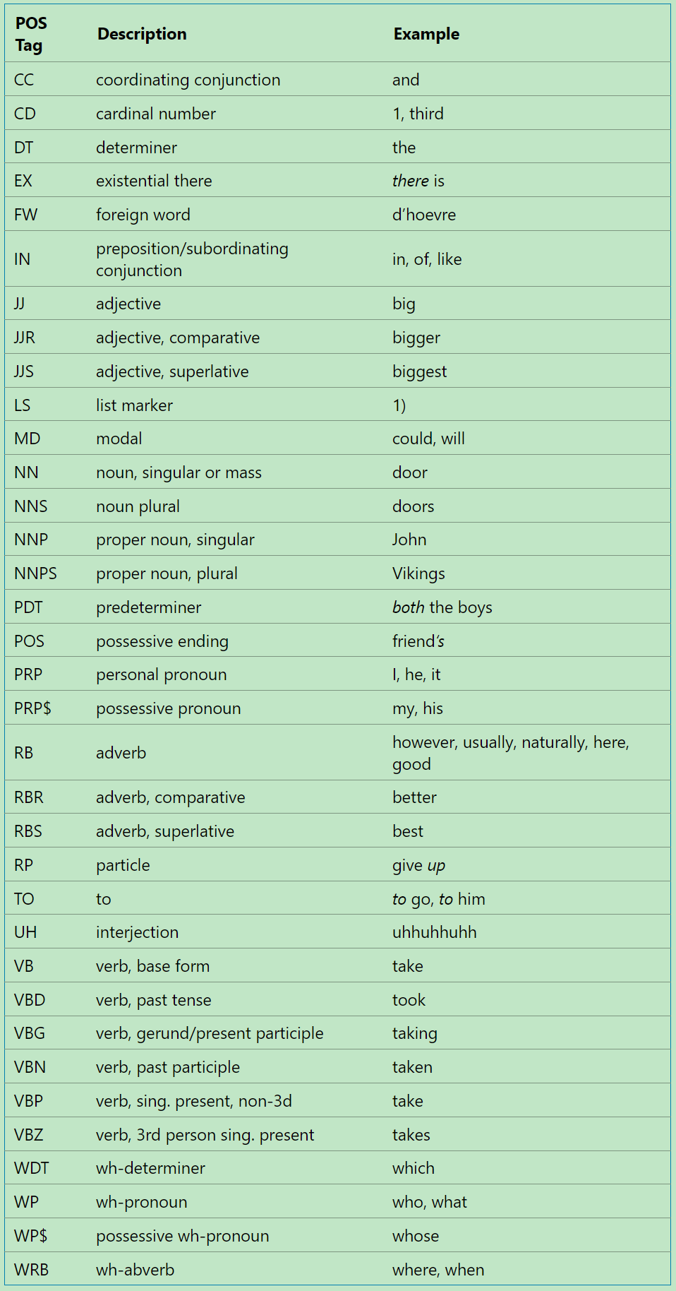
Task: Click the "possessive wh-pronoun" description
Action: (182, 1236)
